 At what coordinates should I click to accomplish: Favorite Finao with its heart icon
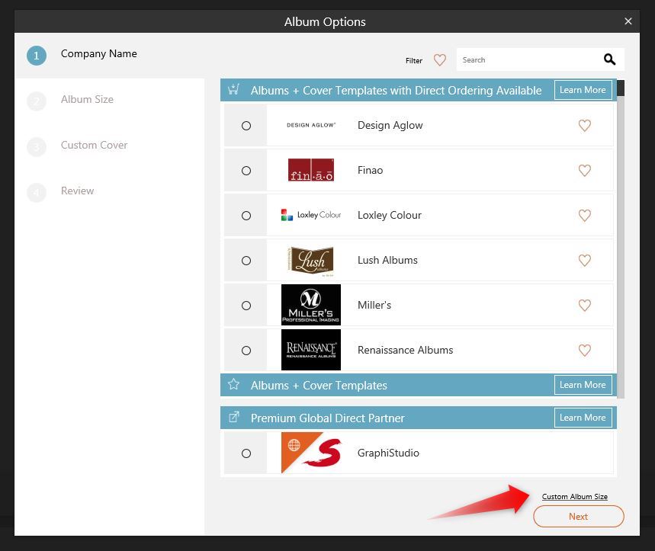584,170
